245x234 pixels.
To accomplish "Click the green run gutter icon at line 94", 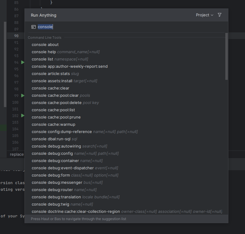I will coord(23,62).
